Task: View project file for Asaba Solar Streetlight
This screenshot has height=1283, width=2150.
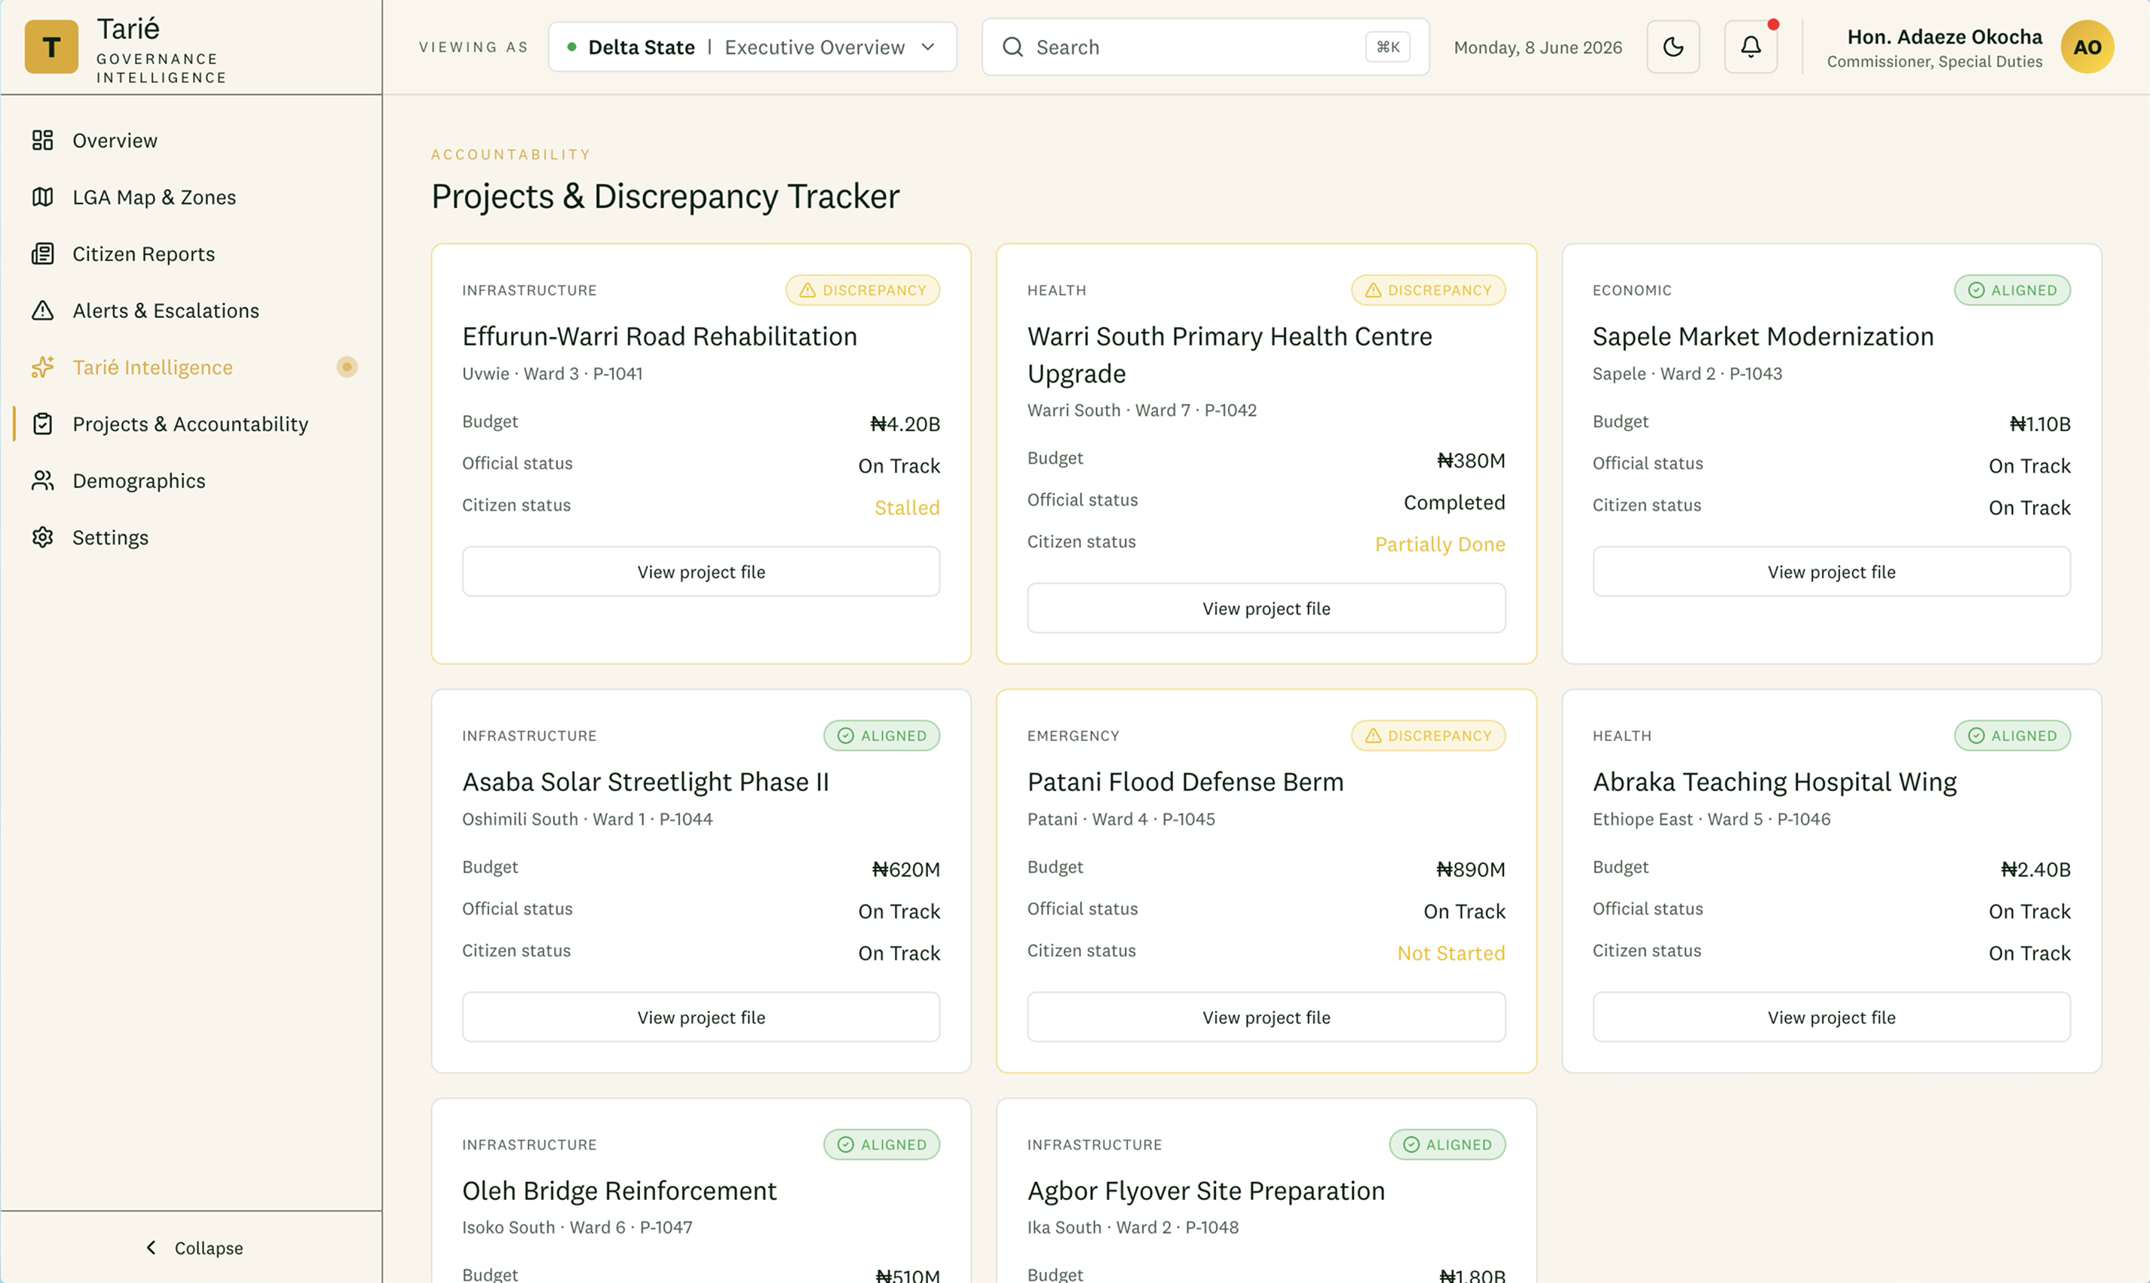Action: 701,1017
